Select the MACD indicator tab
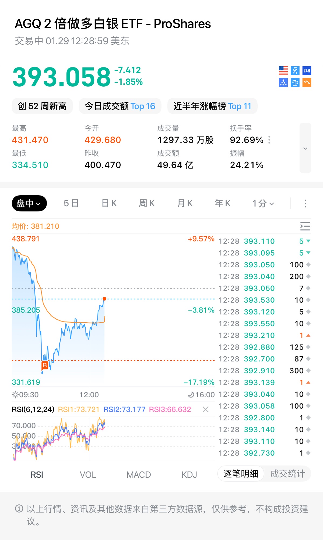 click(x=139, y=475)
